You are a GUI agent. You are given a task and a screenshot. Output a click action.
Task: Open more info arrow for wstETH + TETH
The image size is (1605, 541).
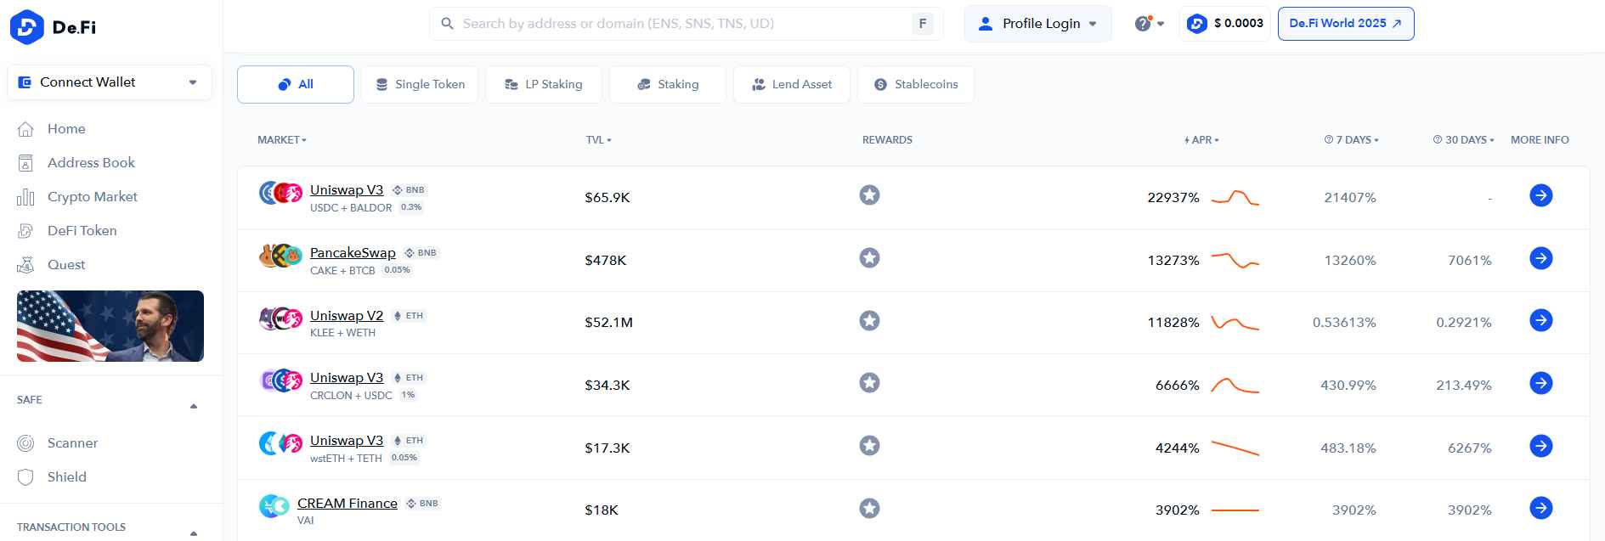coord(1541,446)
